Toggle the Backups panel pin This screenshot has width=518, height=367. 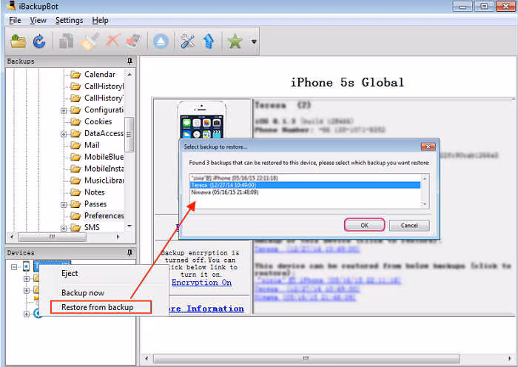(129, 61)
